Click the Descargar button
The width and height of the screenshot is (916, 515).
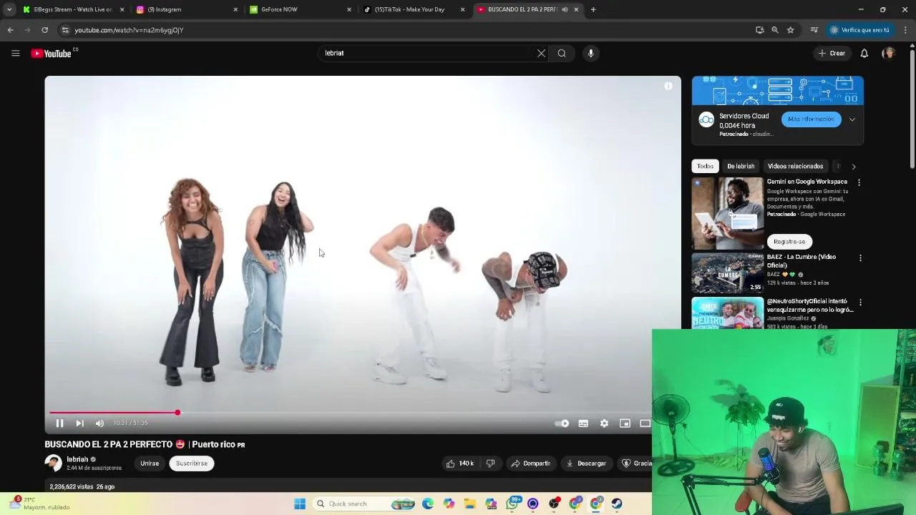point(586,463)
